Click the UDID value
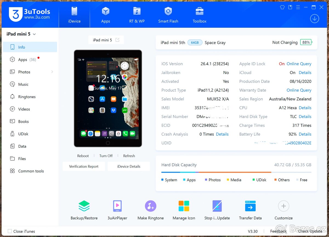Screen dimensions: 329x237 pyautogui.click(x=283, y=143)
